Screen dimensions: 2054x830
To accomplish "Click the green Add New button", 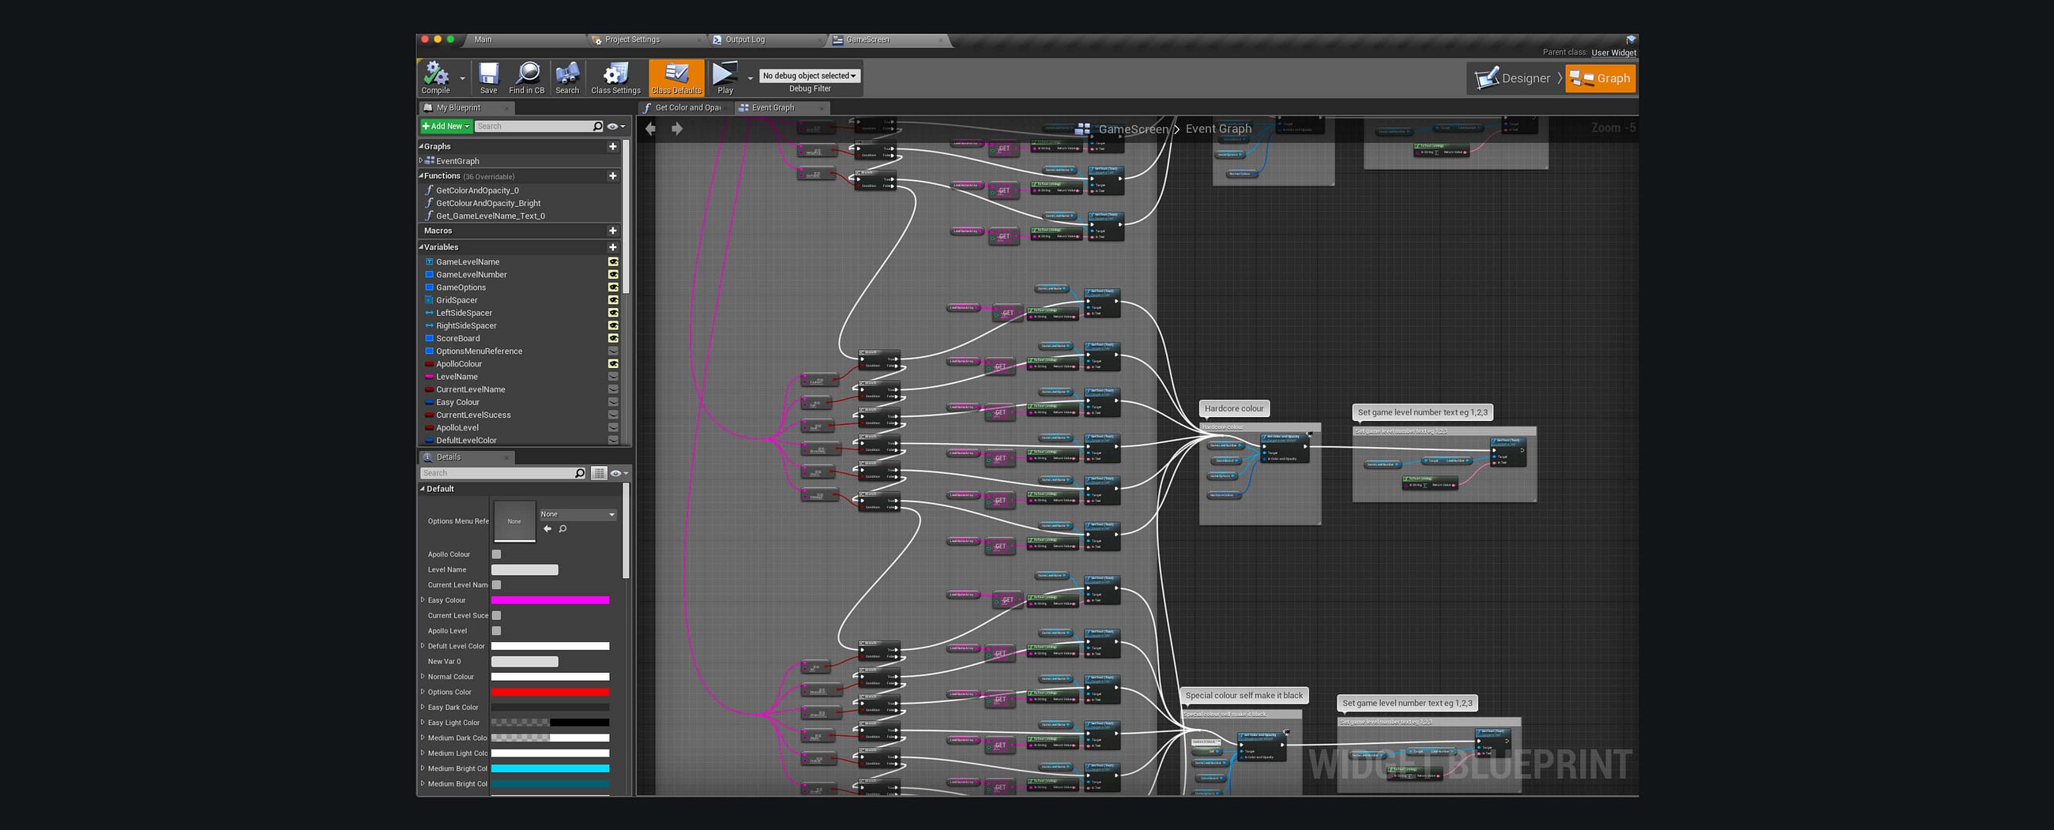I will [446, 126].
